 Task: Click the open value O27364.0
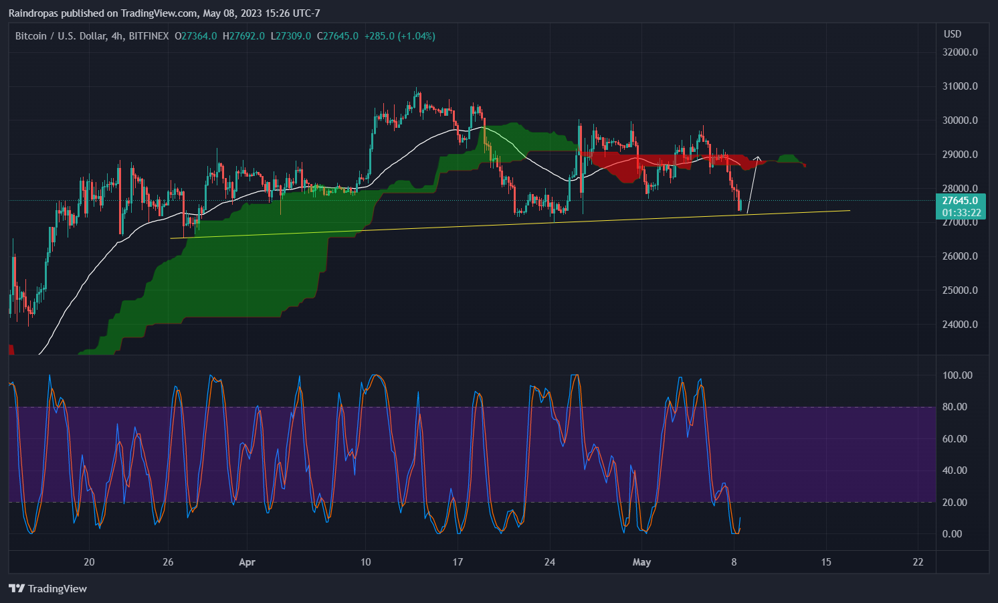[x=195, y=36]
